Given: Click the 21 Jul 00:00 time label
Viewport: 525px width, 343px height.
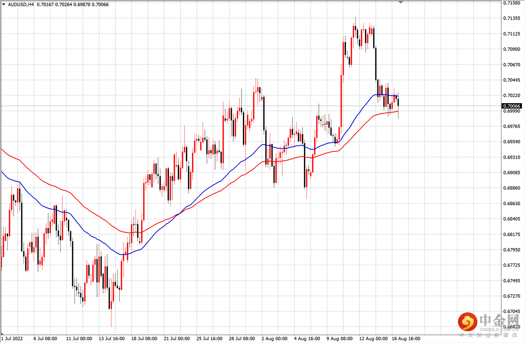Looking at the screenshot, I should 177,339.
